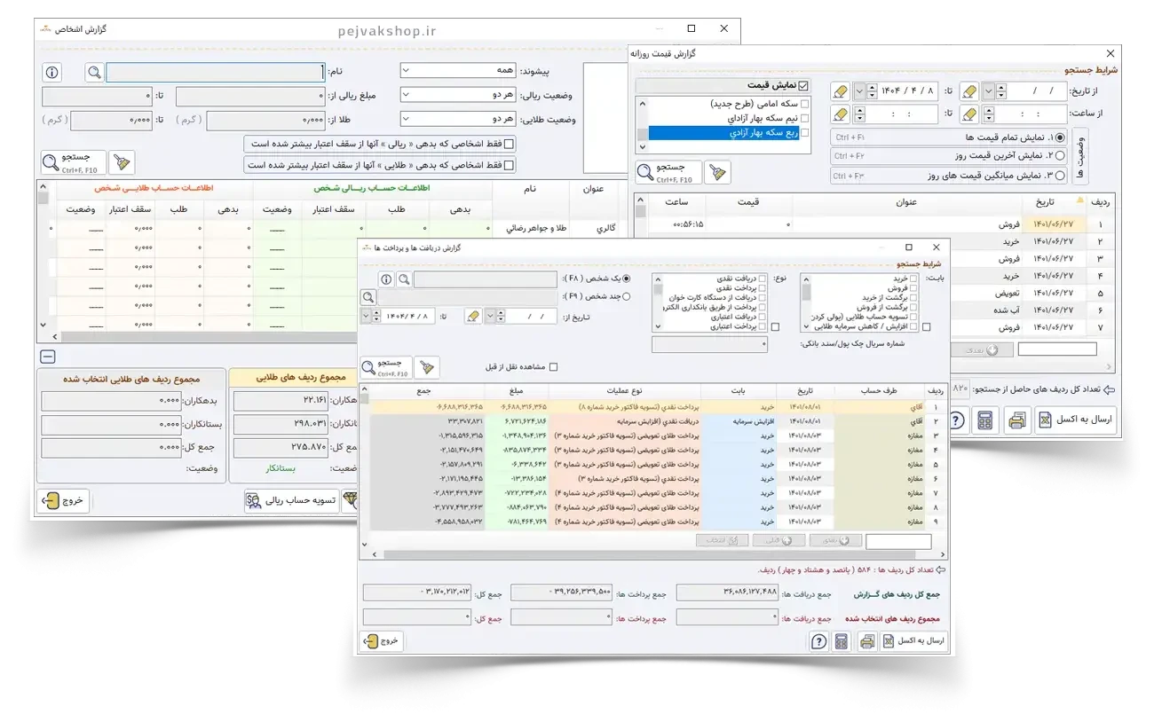Image resolution: width=1154 pixels, height=722 pixels.
Task: Click the broom clear icon in persons report
Action: (x=122, y=162)
